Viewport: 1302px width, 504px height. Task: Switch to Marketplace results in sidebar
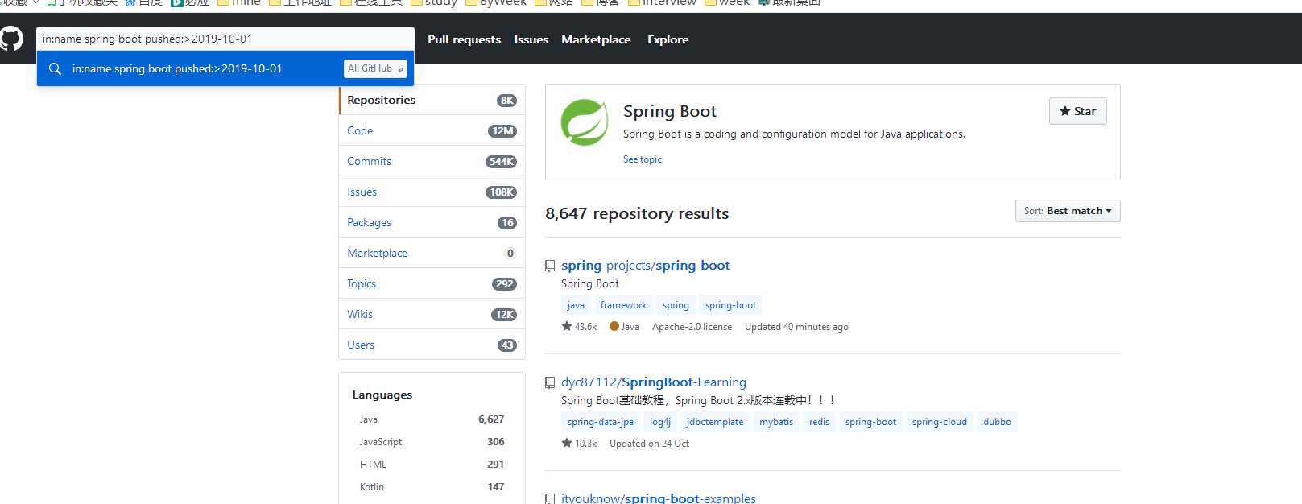[432, 253]
